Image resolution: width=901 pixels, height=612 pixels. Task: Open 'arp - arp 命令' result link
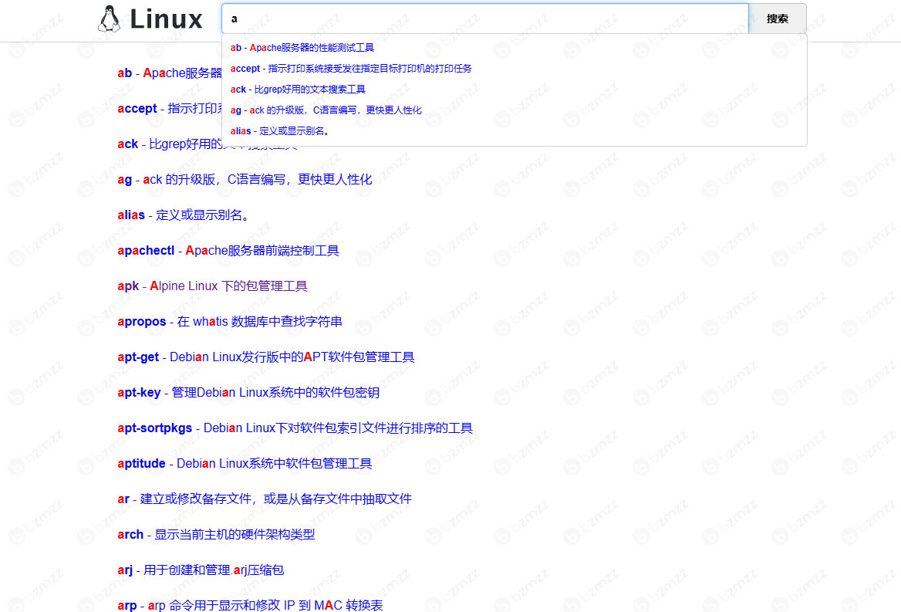click(x=250, y=605)
